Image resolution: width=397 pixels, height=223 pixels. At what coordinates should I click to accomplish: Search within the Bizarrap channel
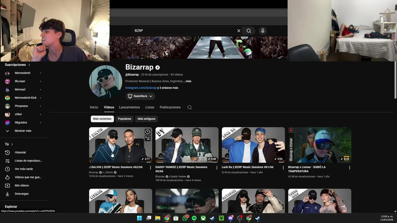point(190,107)
